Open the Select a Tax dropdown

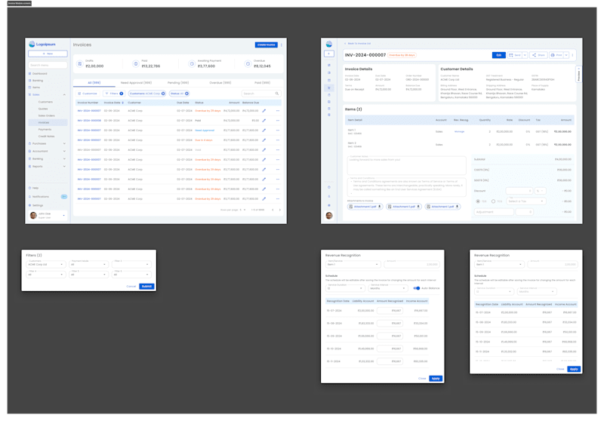(525, 201)
